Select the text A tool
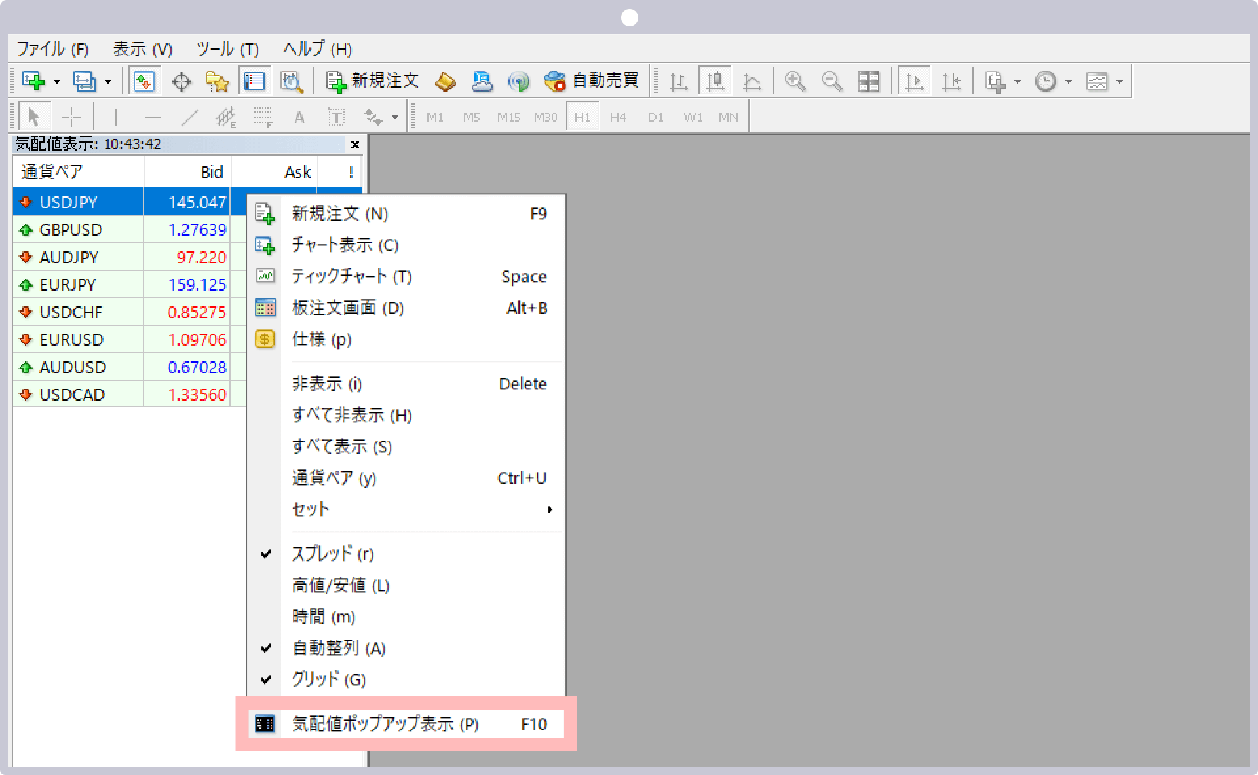 pyautogui.click(x=299, y=117)
